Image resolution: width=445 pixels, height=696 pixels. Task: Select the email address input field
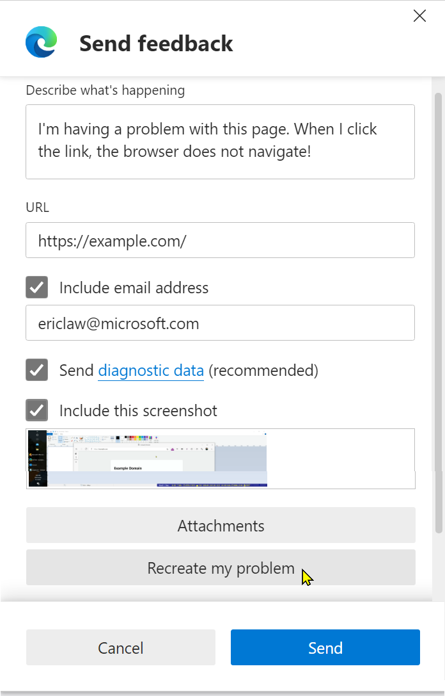(220, 323)
